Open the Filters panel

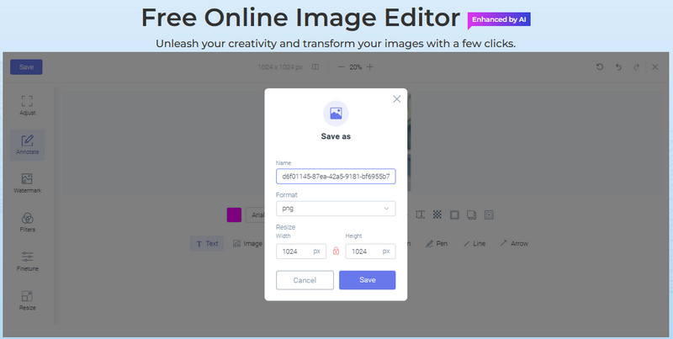pyautogui.click(x=27, y=223)
